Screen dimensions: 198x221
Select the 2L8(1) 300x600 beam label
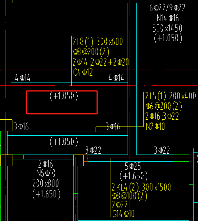[x=98, y=42]
